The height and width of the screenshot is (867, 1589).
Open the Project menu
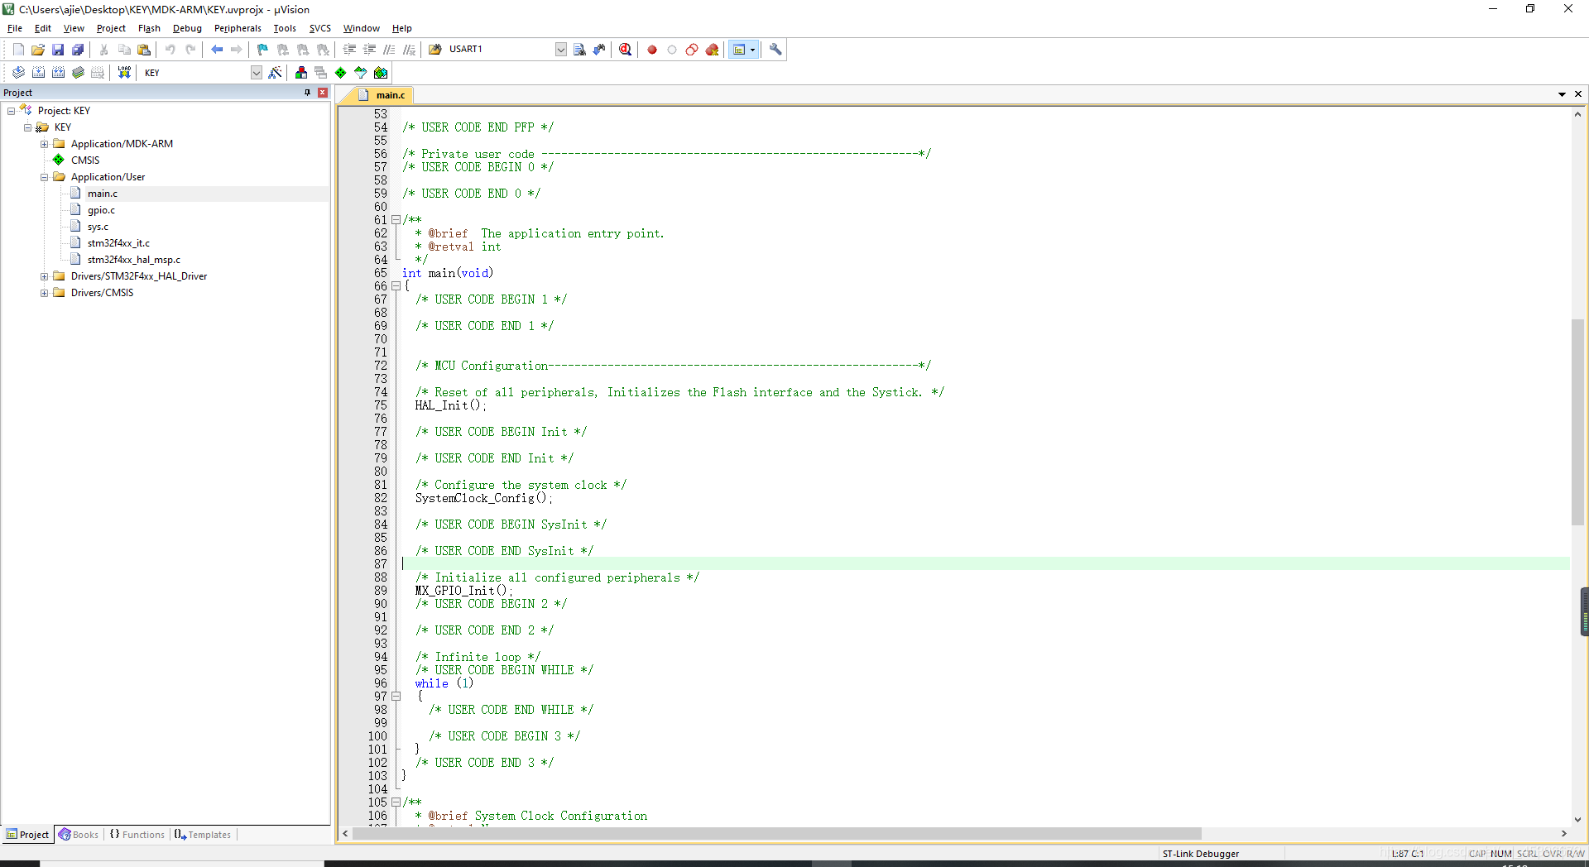pyautogui.click(x=111, y=28)
